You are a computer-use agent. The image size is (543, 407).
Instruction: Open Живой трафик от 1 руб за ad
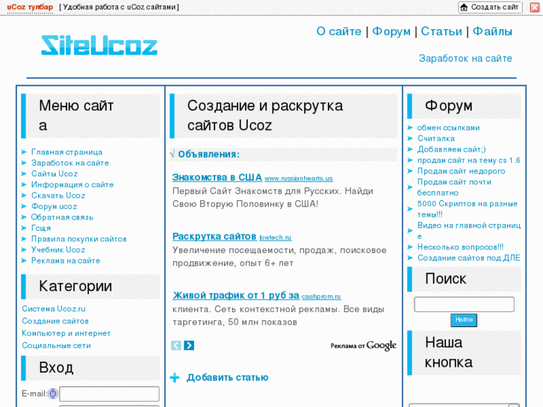pos(236,296)
